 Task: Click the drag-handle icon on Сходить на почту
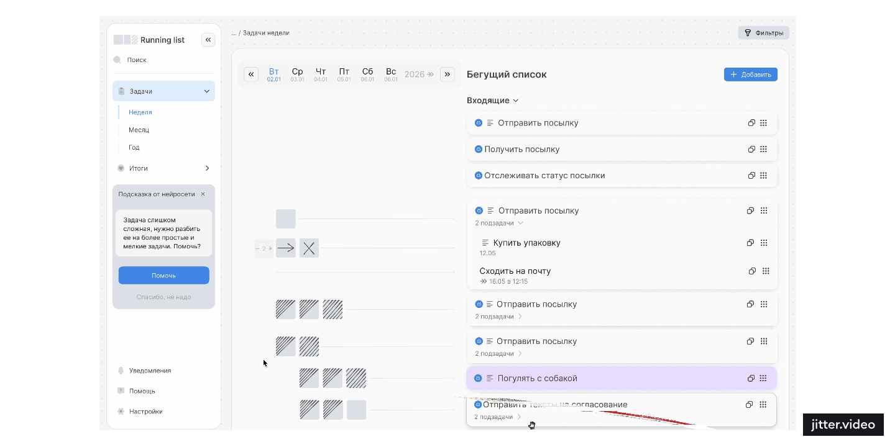766,271
